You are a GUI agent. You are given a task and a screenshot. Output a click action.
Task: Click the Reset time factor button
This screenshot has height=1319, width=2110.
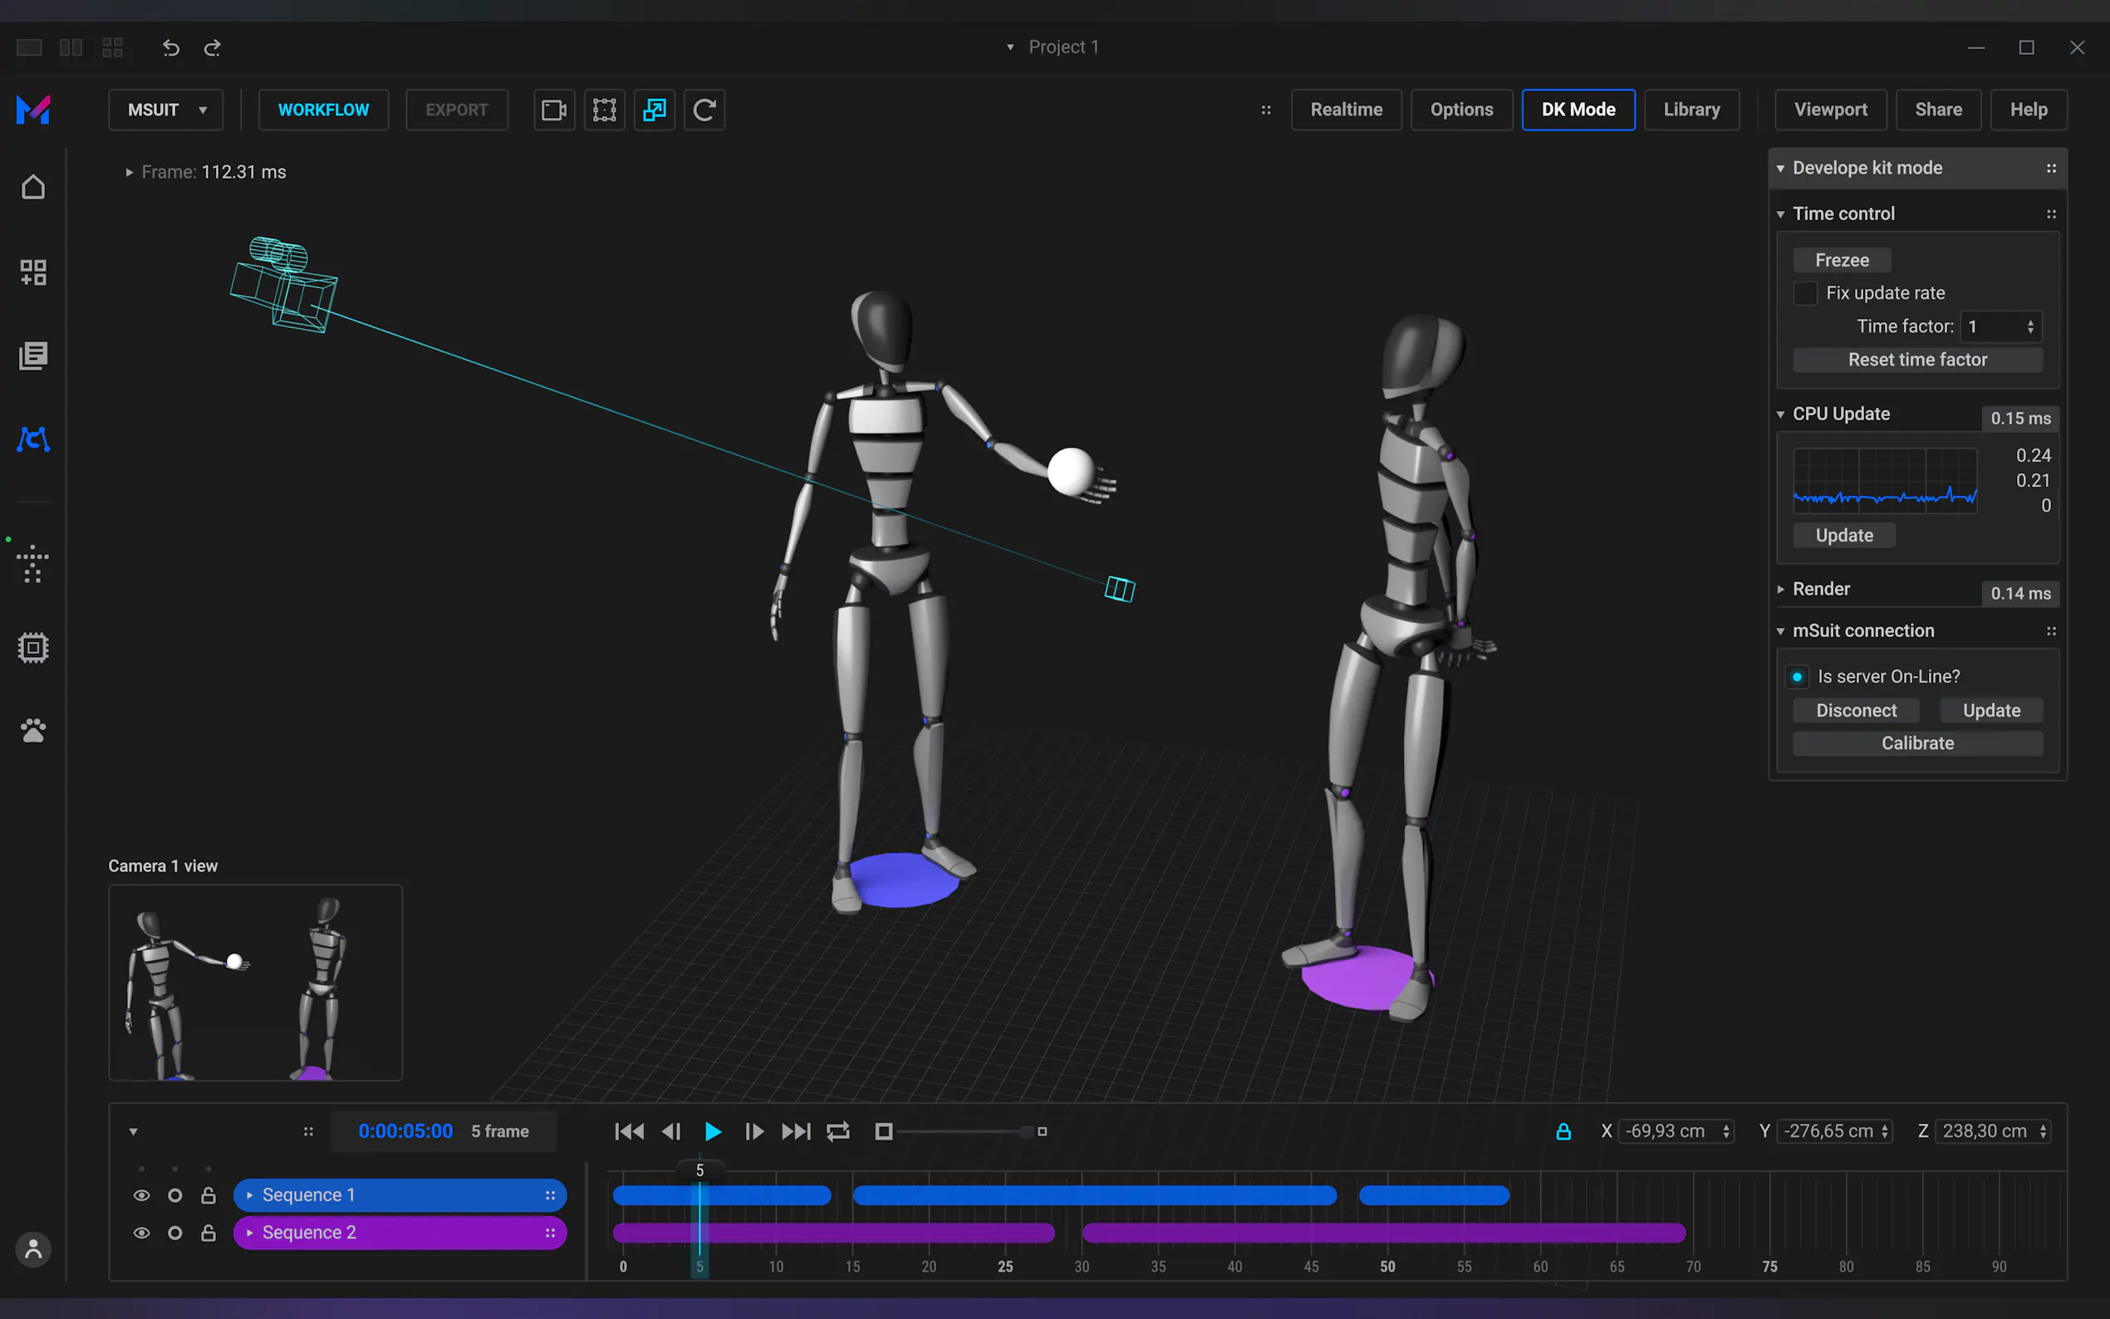(1917, 360)
